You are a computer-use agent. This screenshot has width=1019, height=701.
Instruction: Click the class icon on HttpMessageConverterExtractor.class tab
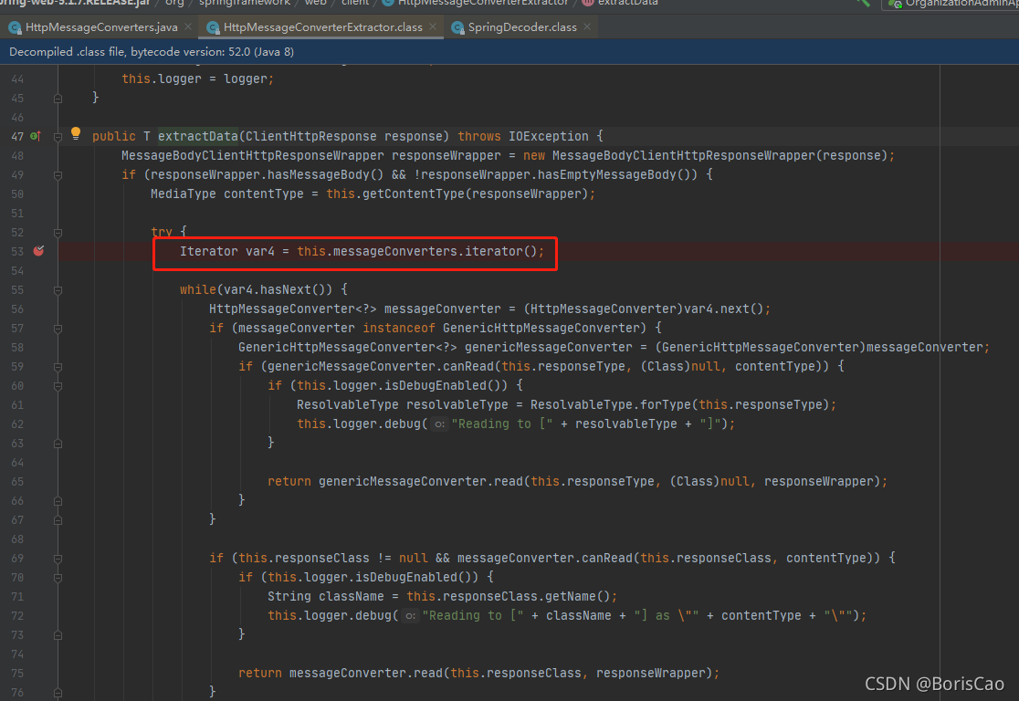point(212,27)
